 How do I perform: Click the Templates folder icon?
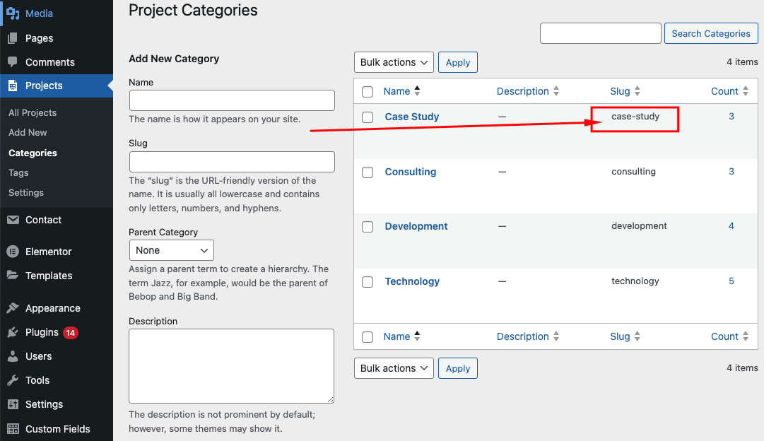pos(13,276)
